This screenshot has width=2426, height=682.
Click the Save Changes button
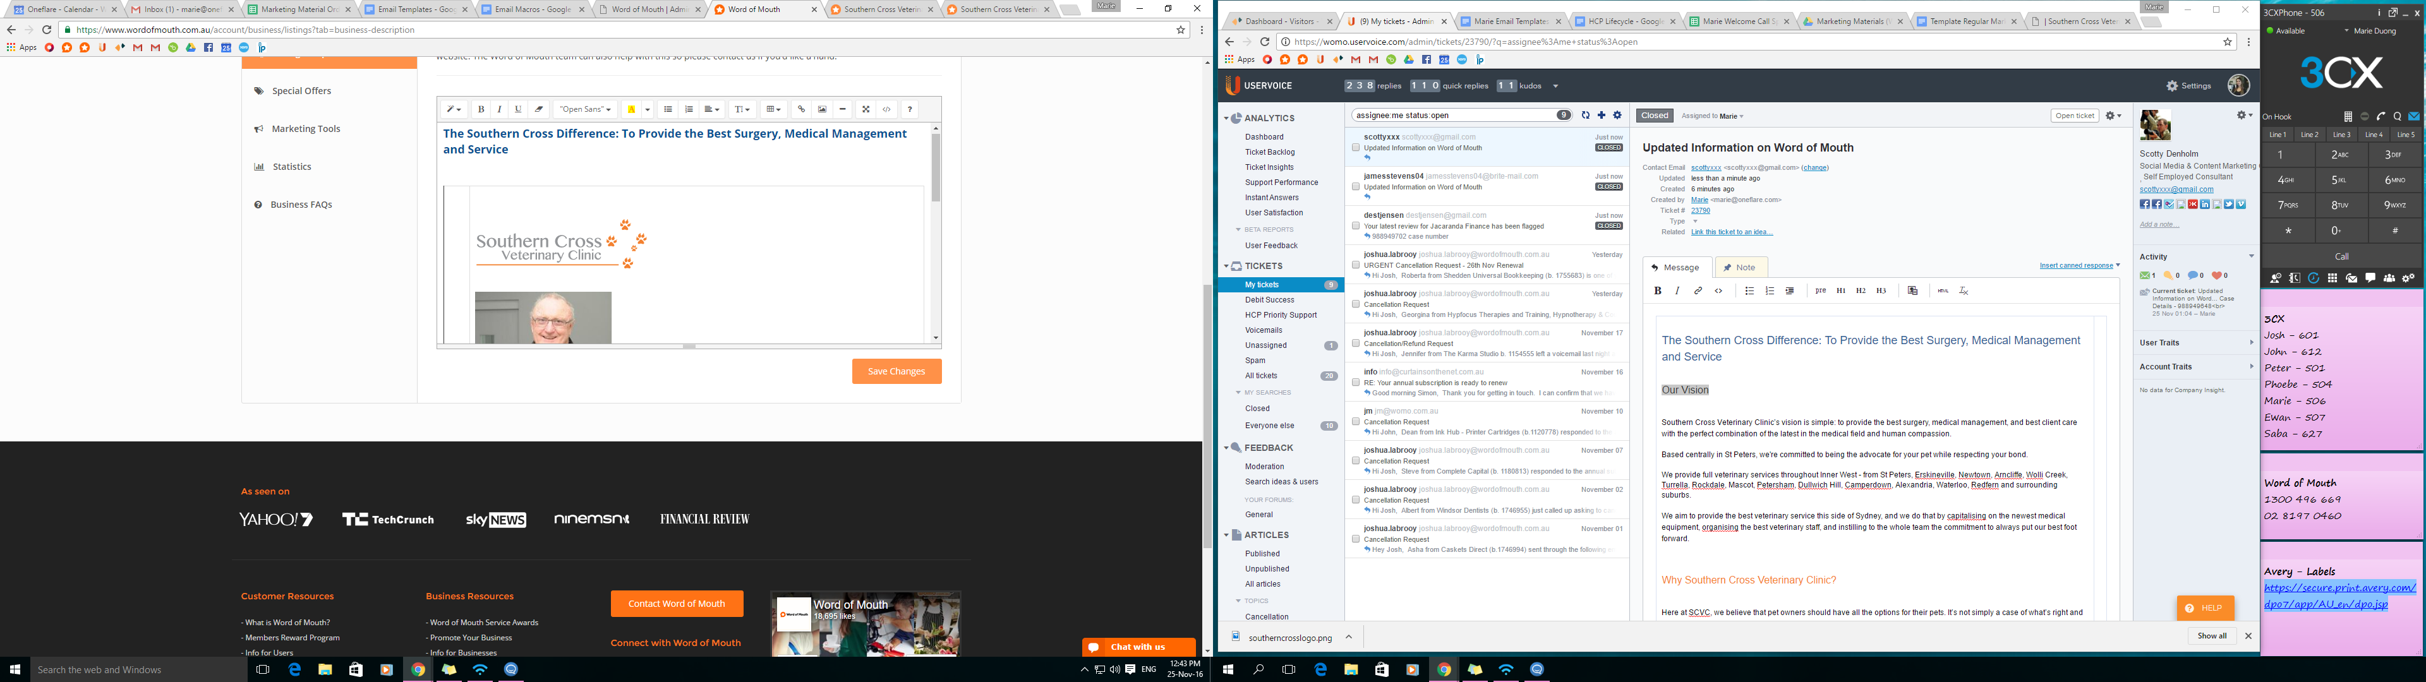click(896, 371)
